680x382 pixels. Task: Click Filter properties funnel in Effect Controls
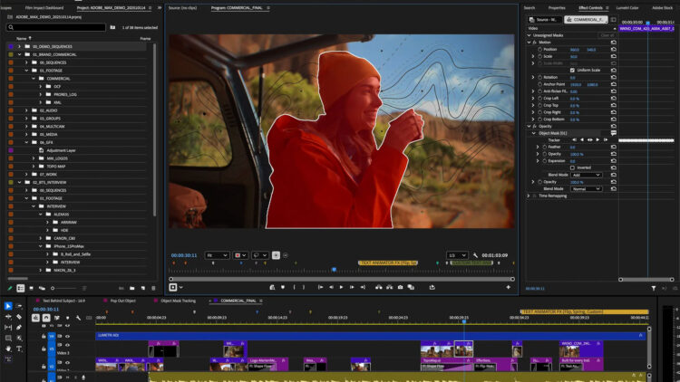(x=654, y=289)
